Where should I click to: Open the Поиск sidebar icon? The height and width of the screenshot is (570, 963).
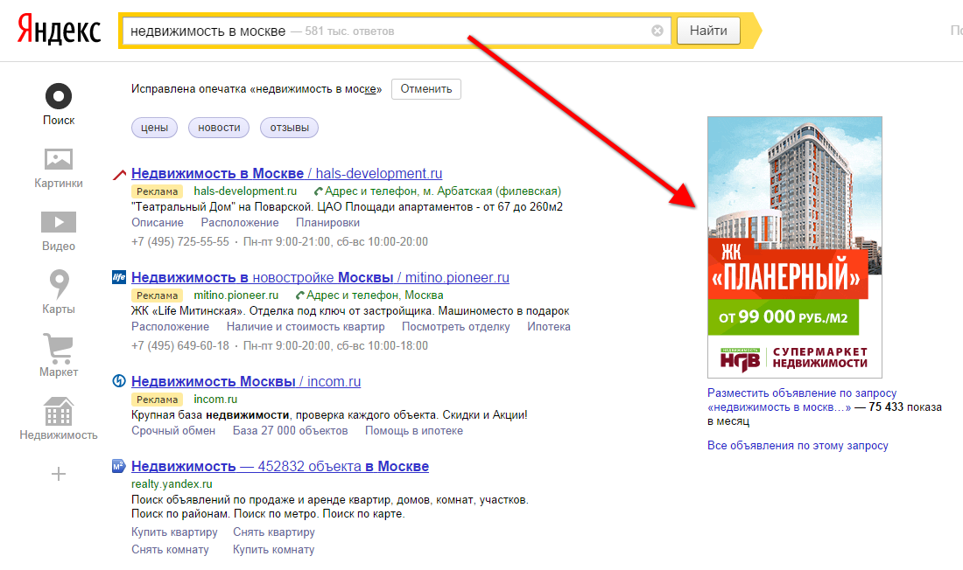coord(59,96)
